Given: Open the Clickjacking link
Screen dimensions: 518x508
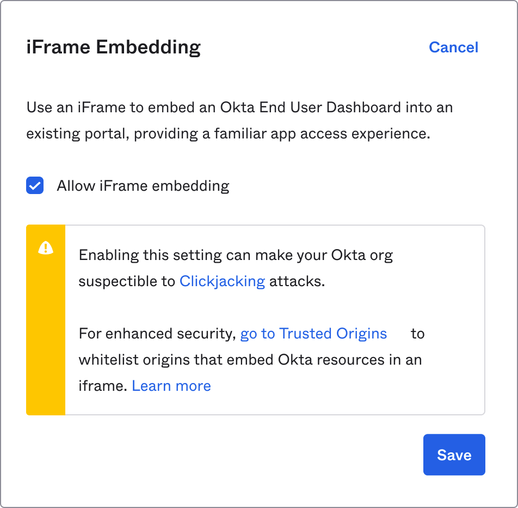Looking at the screenshot, I should pyautogui.click(x=222, y=281).
